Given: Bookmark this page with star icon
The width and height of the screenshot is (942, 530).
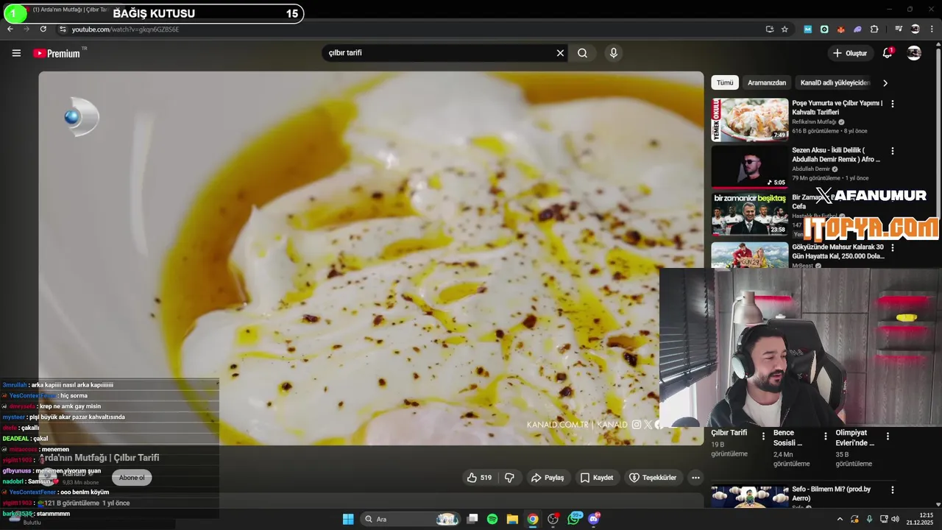Looking at the screenshot, I should pyautogui.click(x=785, y=29).
